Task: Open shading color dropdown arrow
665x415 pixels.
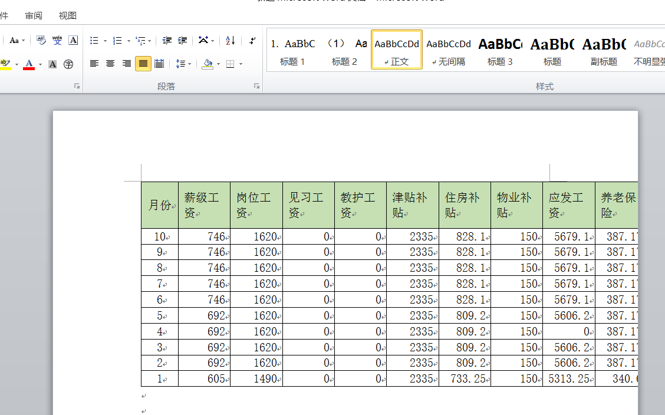Action: click(218, 64)
